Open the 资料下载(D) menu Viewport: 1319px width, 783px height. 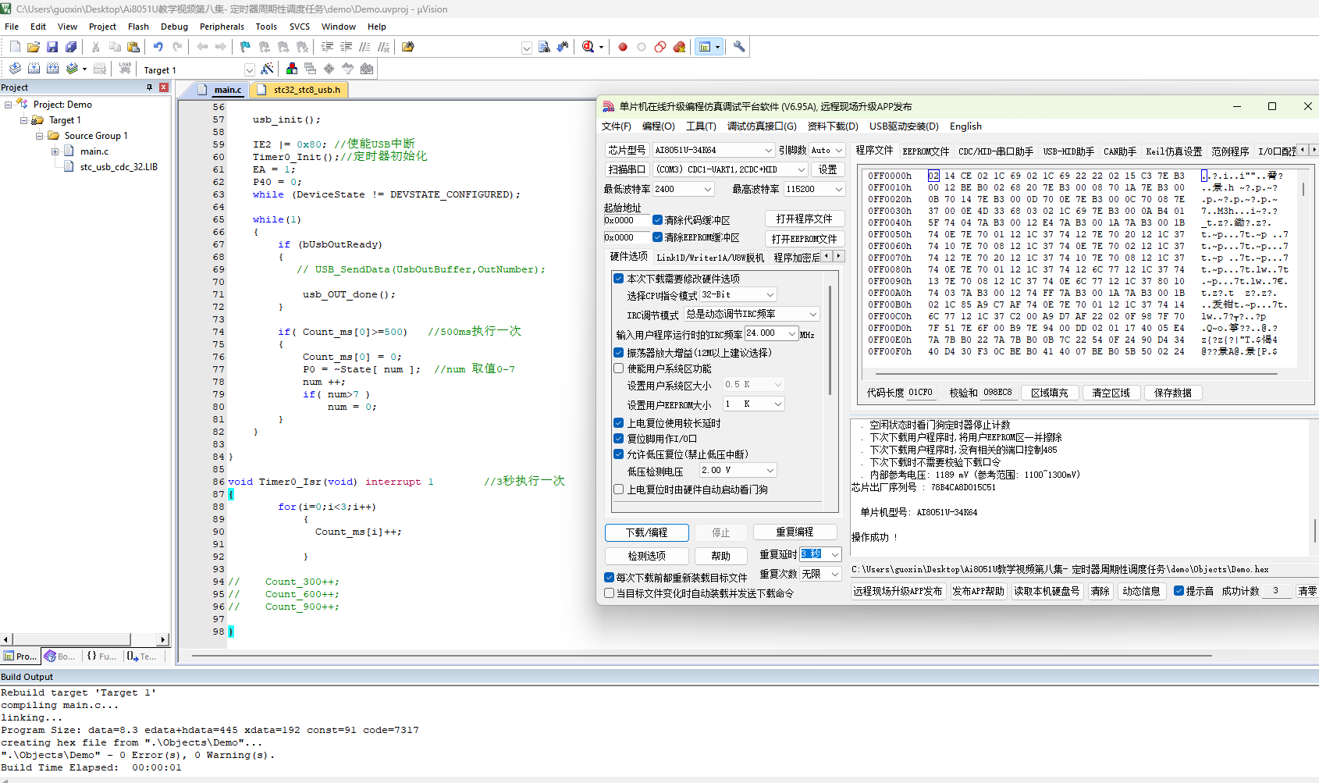833,126
